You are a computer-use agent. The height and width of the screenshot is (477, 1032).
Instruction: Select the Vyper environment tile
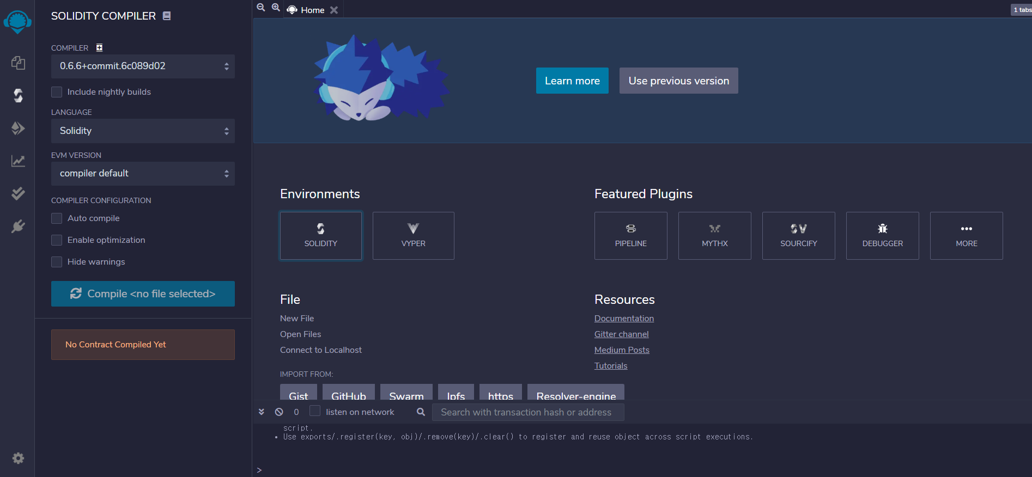[x=414, y=236]
